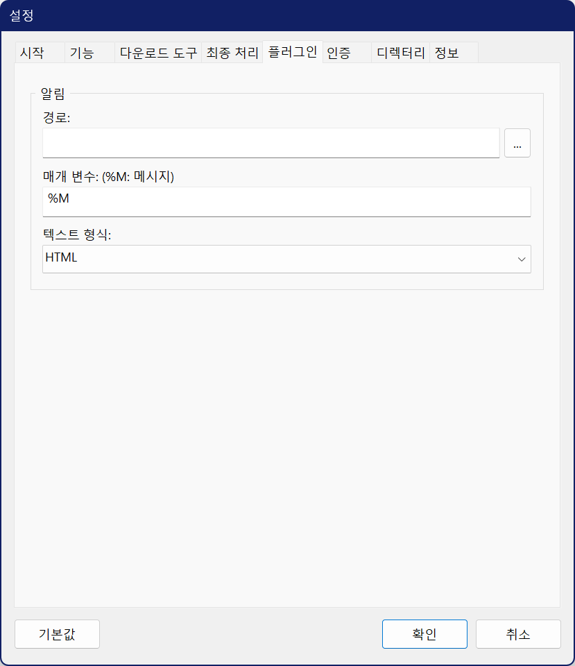
Task: Go to the 최종 처리 tab
Action: click(232, 53)
